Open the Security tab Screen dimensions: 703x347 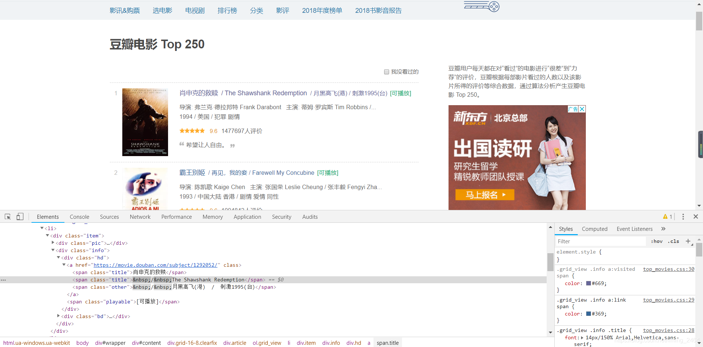point(282,217)
